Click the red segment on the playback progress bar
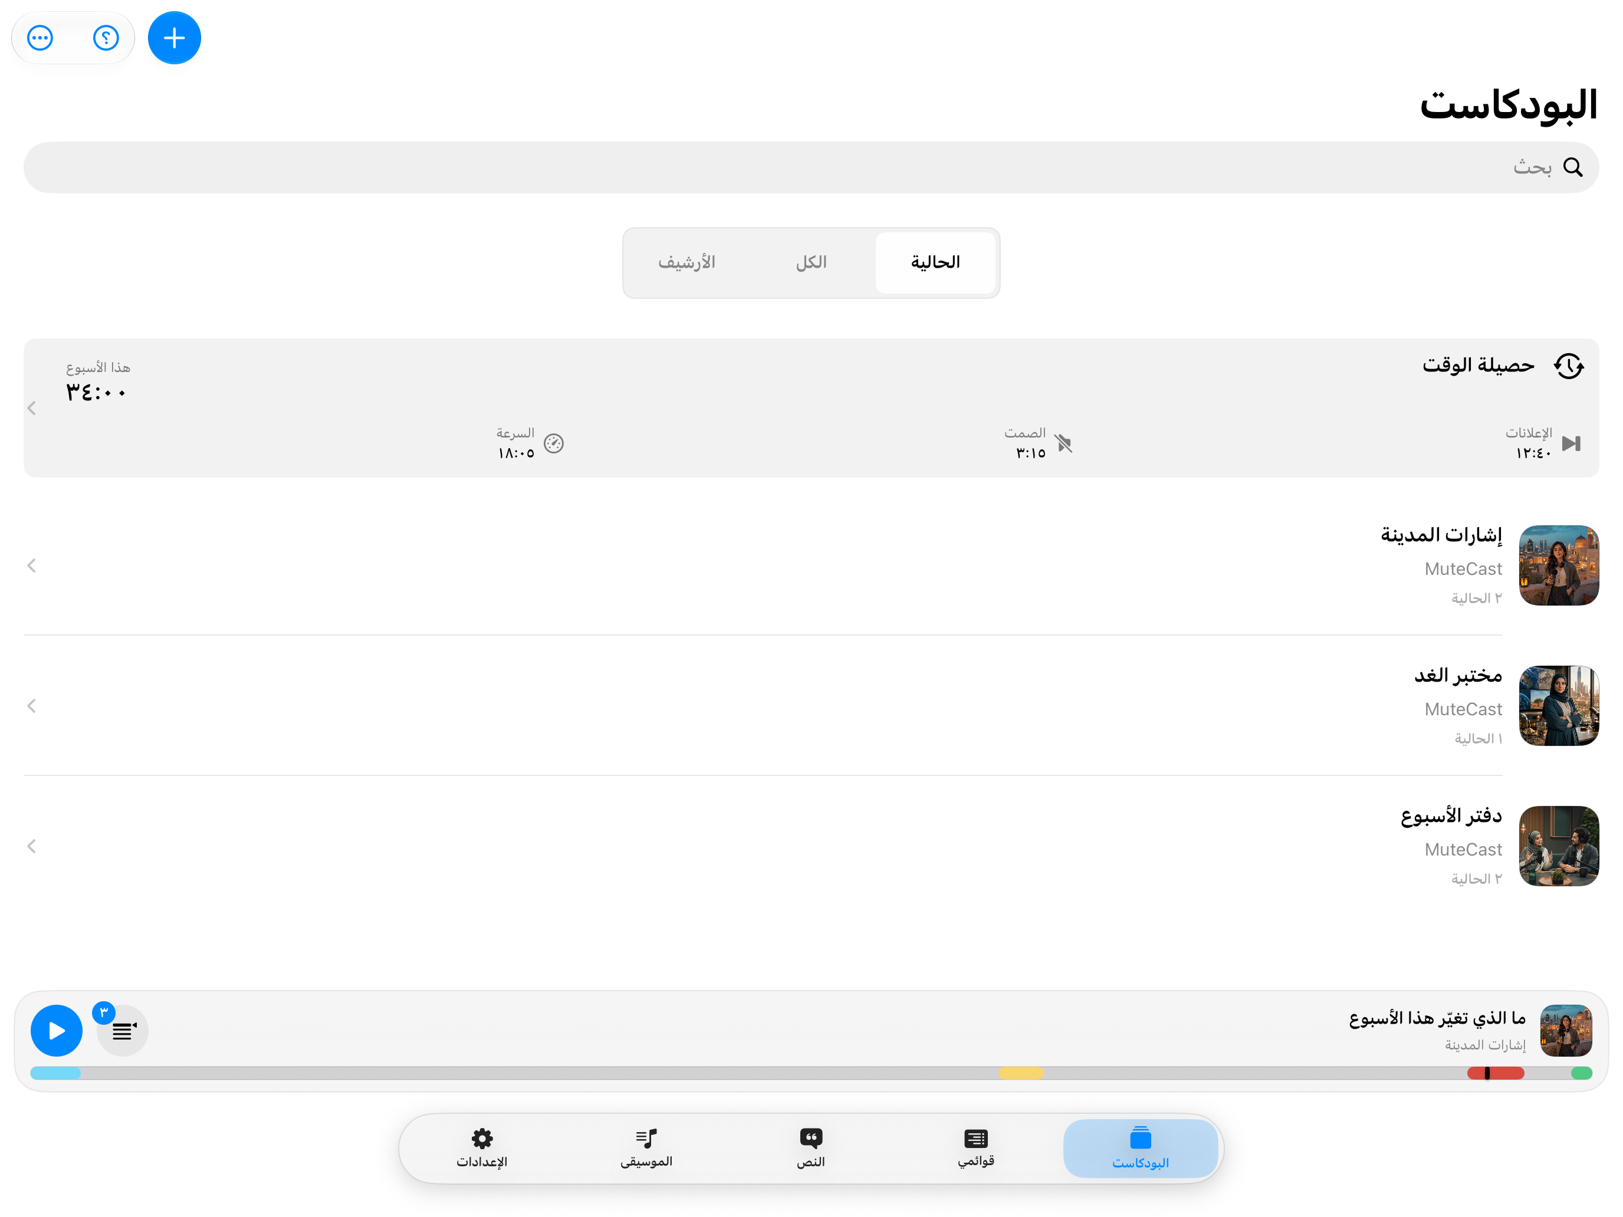1623x1217 pixels. [x=1496, y=1073]
